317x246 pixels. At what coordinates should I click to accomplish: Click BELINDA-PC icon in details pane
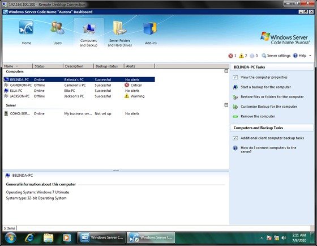pos(8,176)
